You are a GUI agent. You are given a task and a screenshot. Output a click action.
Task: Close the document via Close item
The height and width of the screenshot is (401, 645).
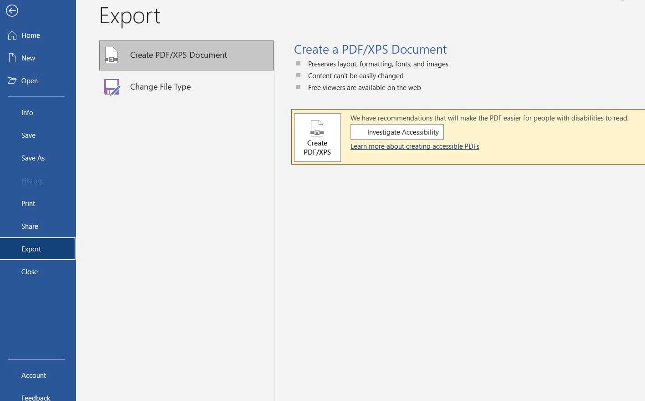30,272
